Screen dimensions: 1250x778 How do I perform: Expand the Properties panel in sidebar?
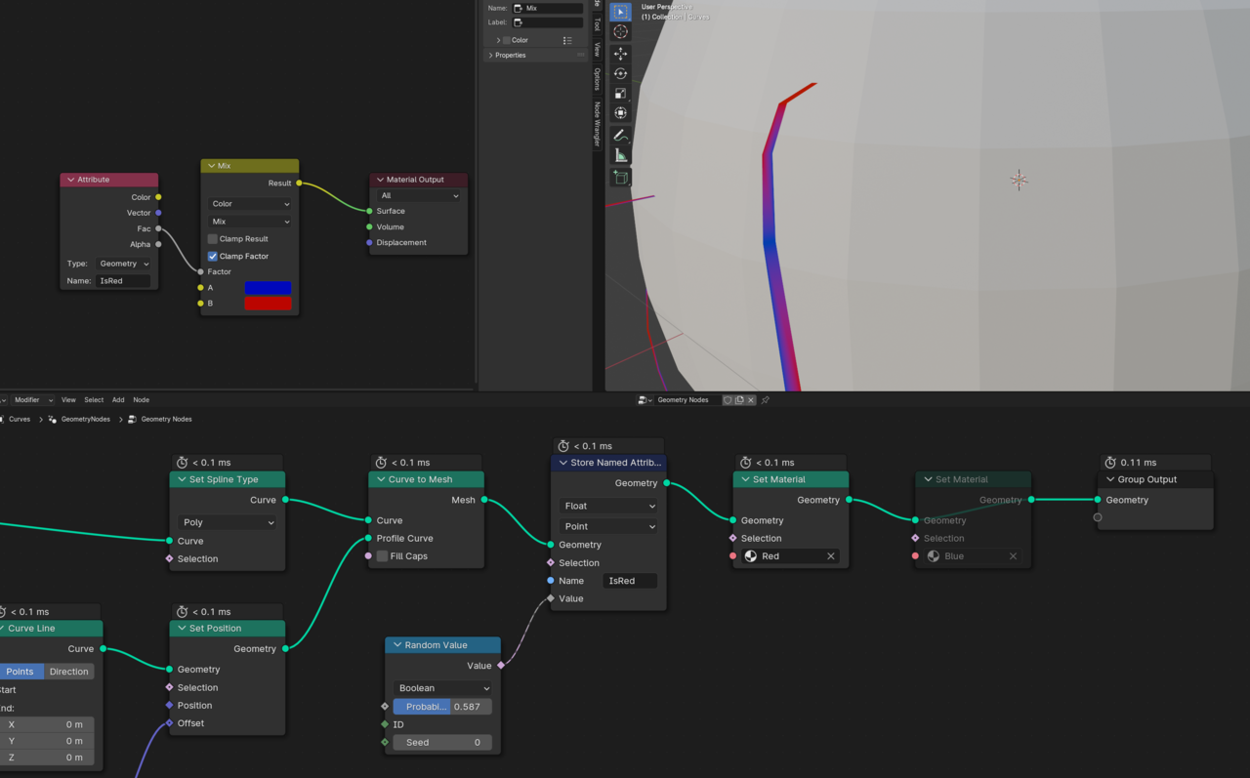[x=491, y=56]
